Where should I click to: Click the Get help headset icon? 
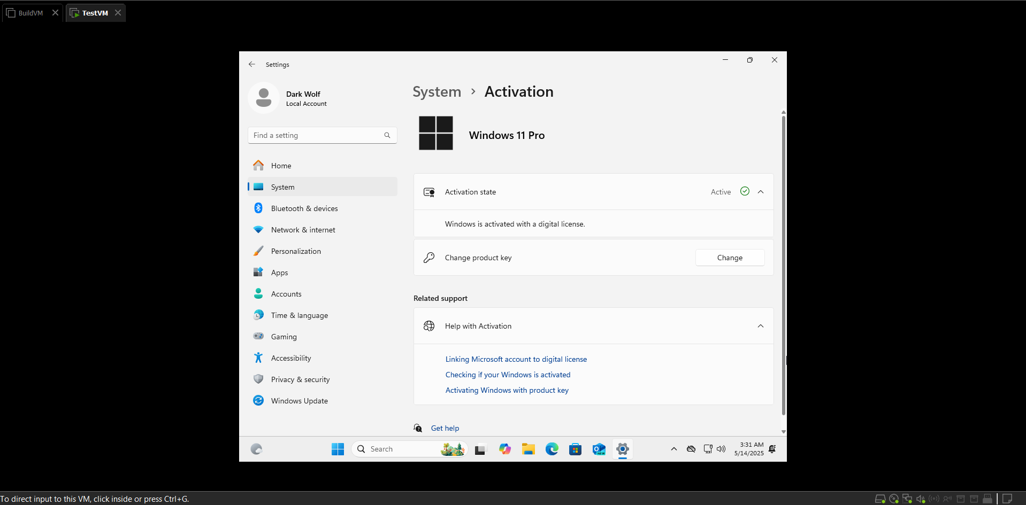[418, 428]
